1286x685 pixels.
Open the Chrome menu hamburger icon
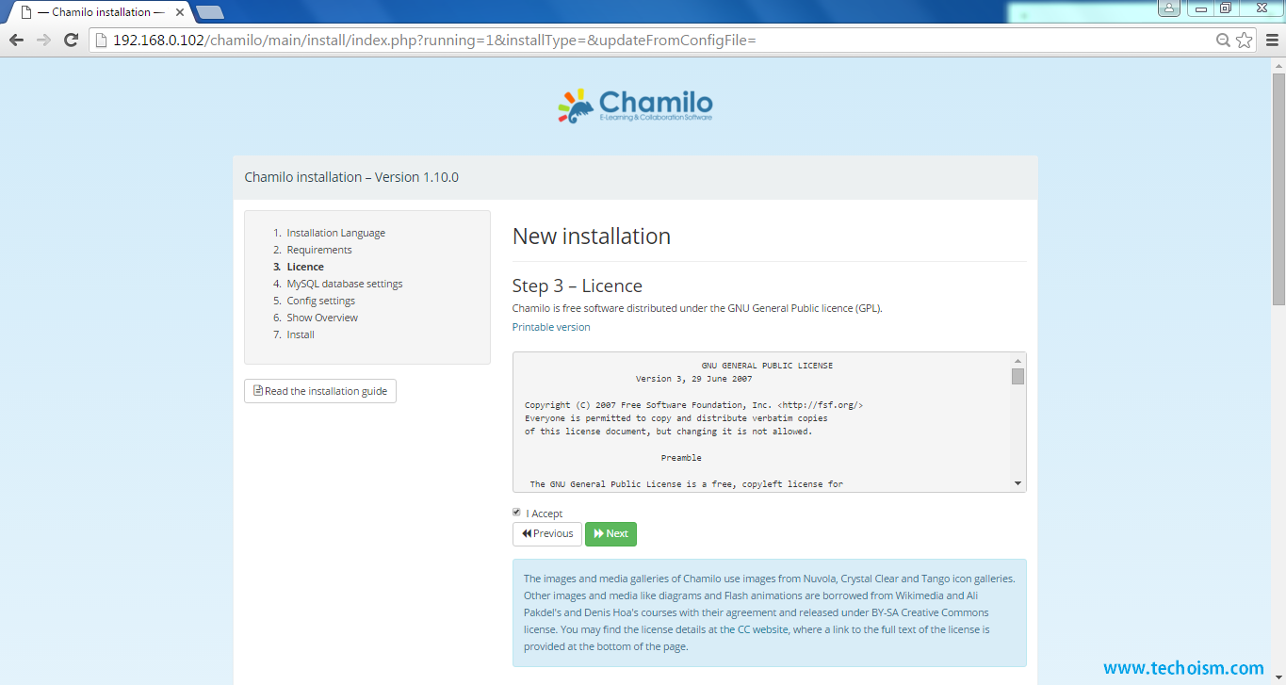1272,40
